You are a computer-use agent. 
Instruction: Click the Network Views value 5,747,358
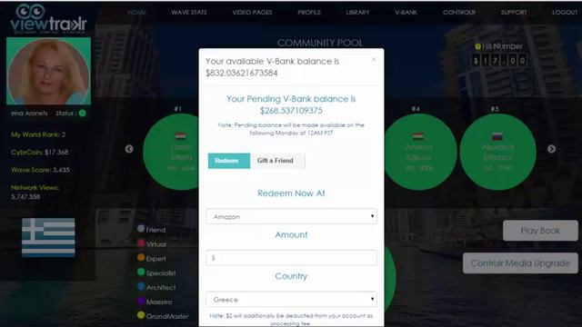(25, 197)
